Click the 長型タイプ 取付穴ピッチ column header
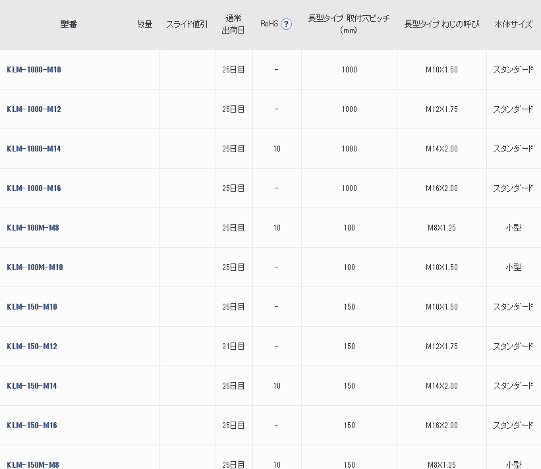541x469 pixels. [349, 24]
